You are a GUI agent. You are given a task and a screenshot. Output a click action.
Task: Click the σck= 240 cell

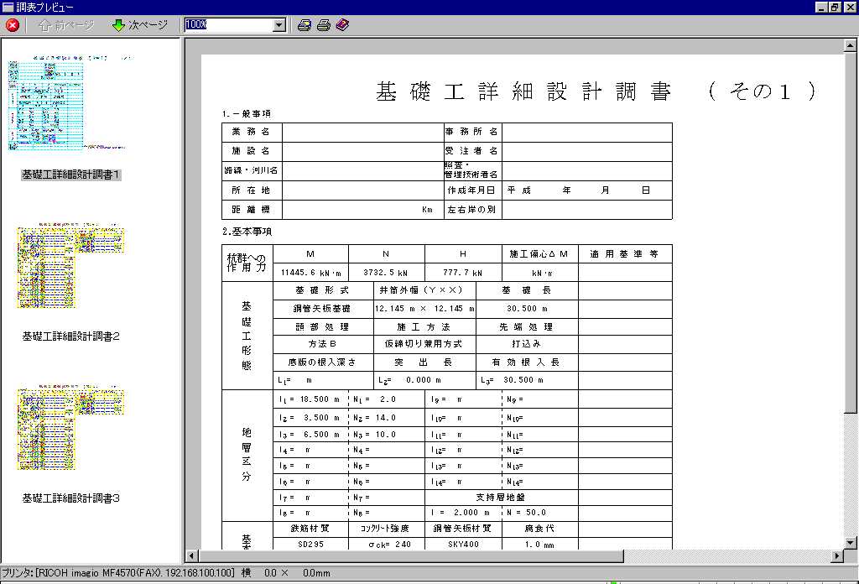click(386, 544)
